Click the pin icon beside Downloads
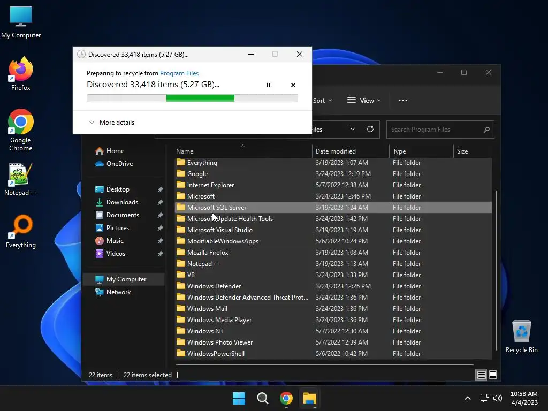The height and width of the screenshot is (411, 548). pos(160,202)
